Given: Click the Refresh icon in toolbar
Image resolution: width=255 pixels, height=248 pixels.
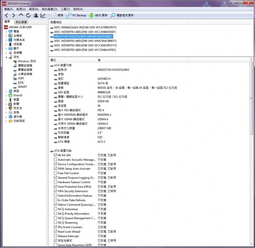Looking at the screenshot, I should click(28, 15).
